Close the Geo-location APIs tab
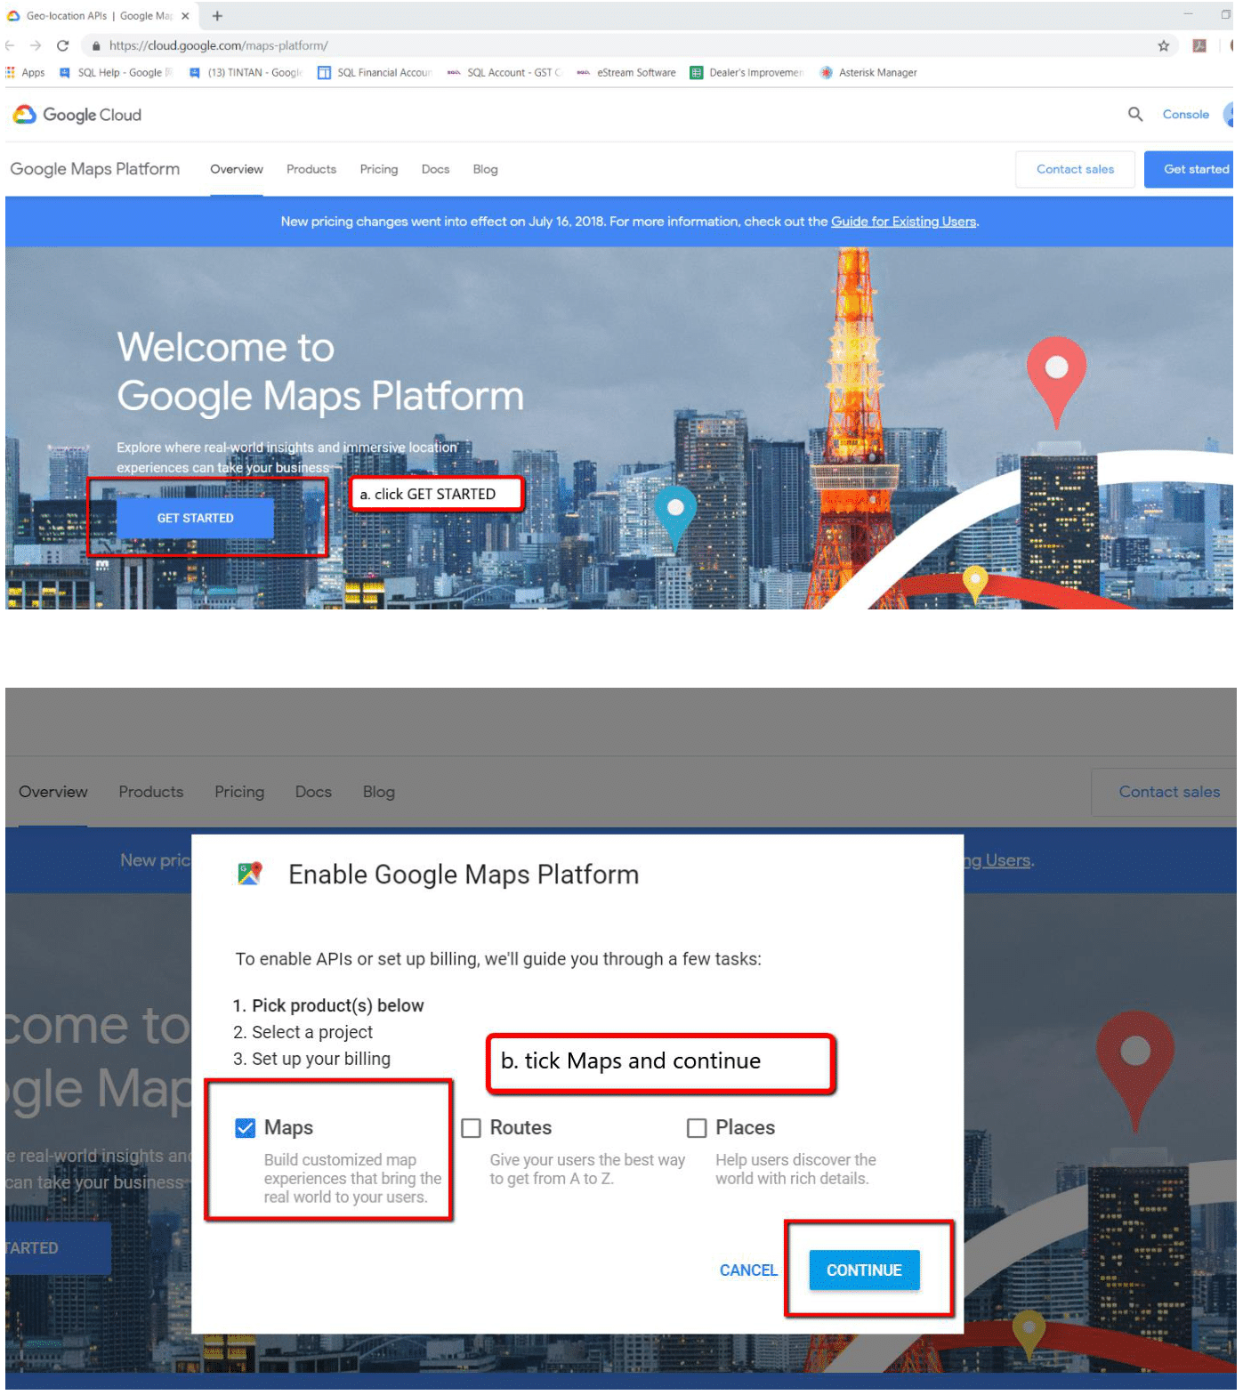Viewport: 1243px width, 1395px height. [x=185, y=16]
